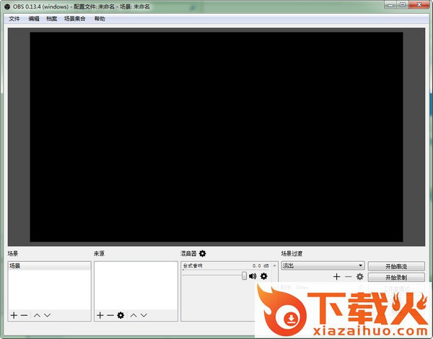Click OBS logo in title bar

7,6
